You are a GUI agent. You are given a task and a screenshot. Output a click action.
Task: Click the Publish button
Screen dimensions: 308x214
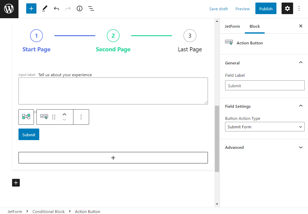point(266,8)
